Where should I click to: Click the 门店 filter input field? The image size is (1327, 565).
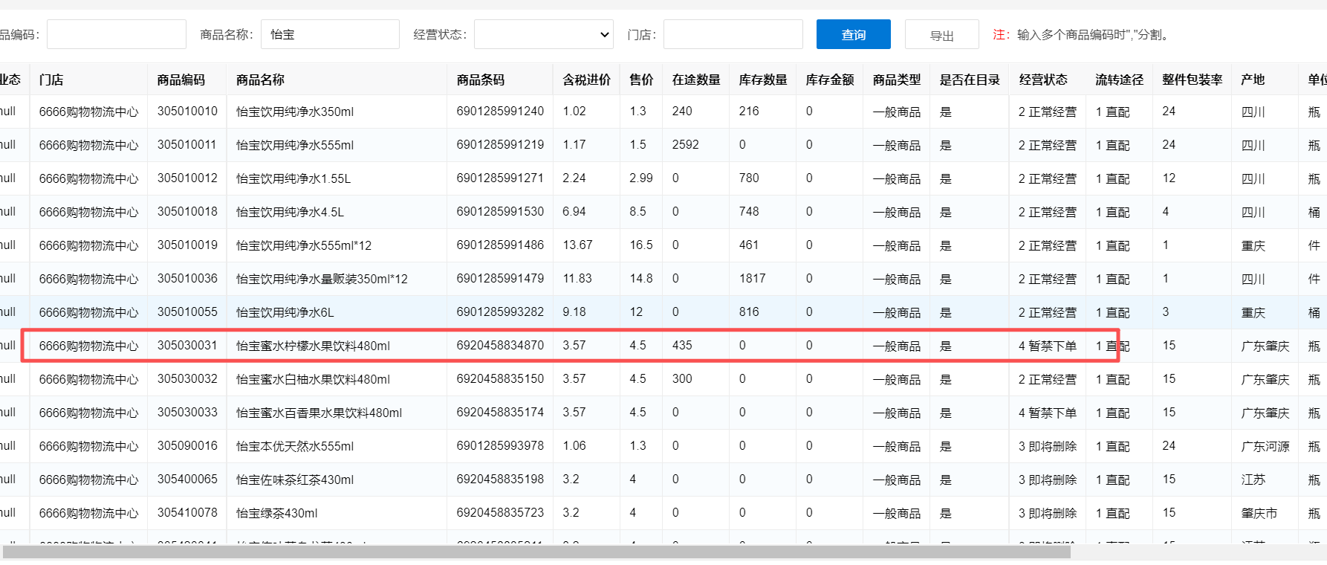click(733, 35)
